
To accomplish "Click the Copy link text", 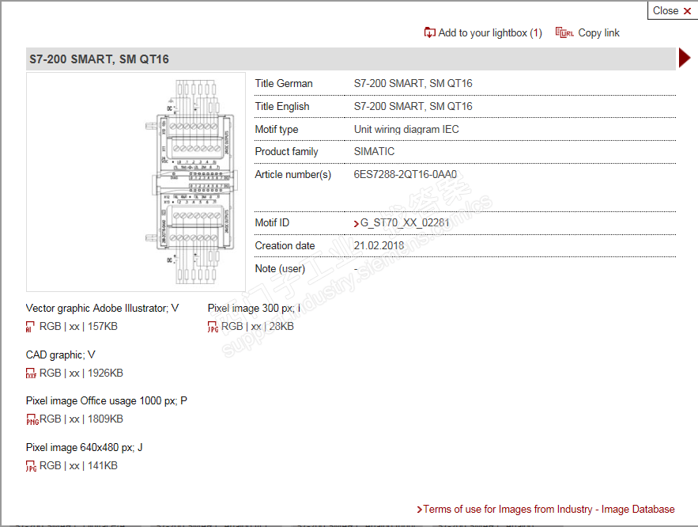I will (x=598, y=33).
